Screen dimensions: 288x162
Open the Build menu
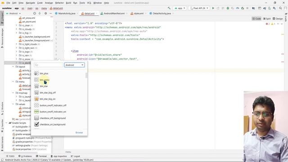(68, 3)
